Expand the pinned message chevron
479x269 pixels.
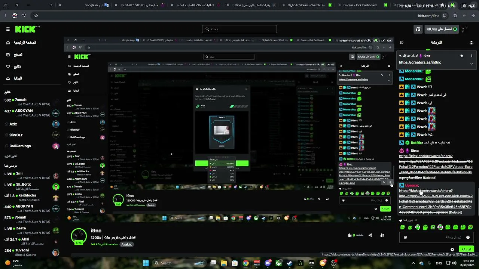tap(472, 64)
